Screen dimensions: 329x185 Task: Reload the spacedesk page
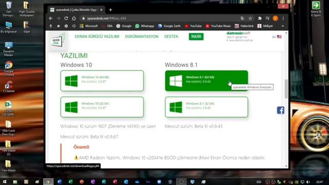pyautogui.click(x=66, y=18)
